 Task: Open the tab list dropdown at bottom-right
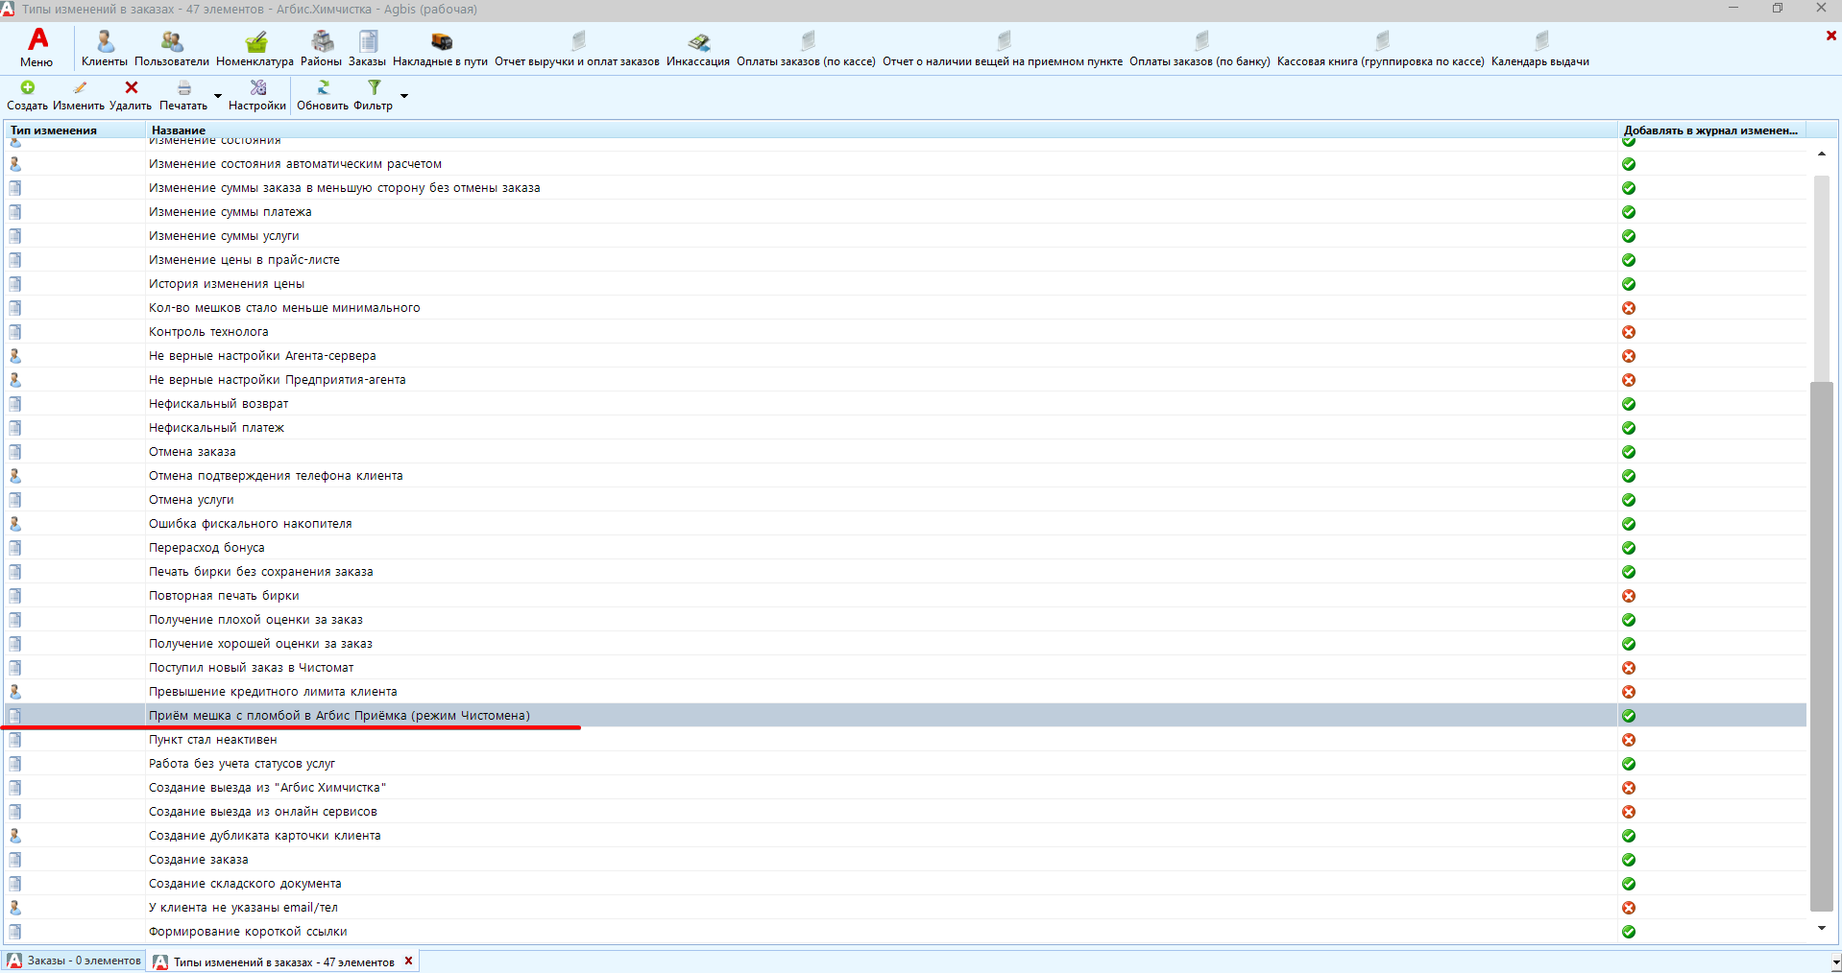[x=1835, y=961]
